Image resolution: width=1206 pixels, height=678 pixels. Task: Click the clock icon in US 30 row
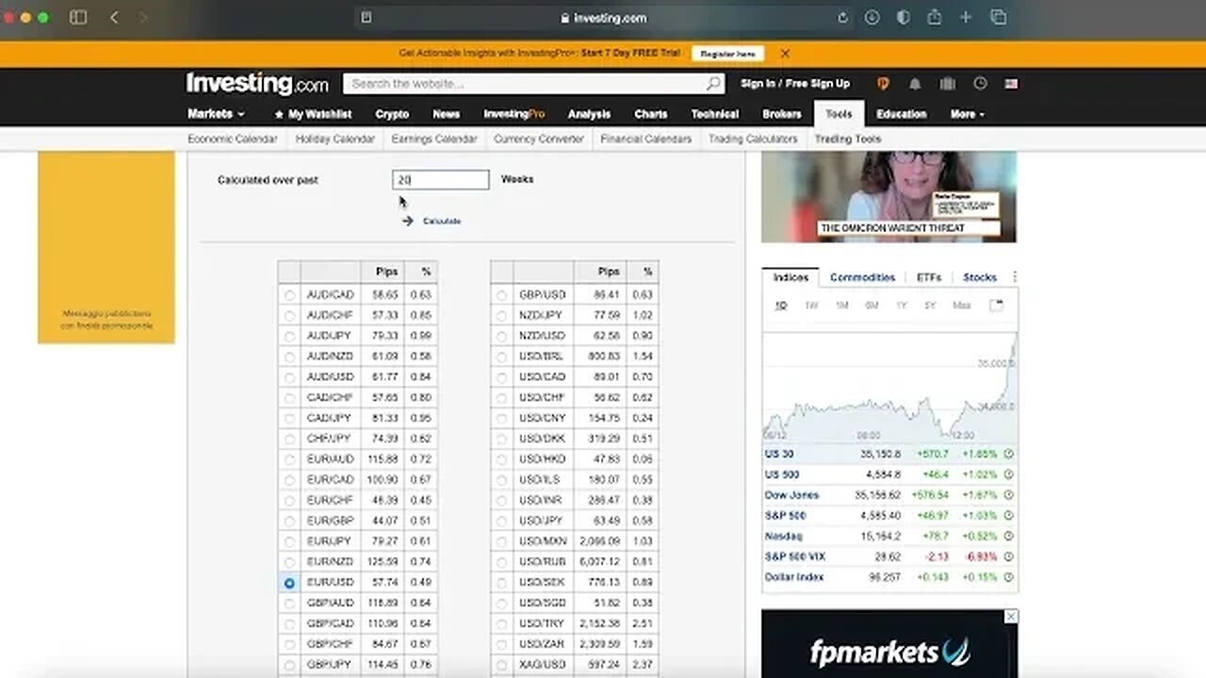[1008, 454]
